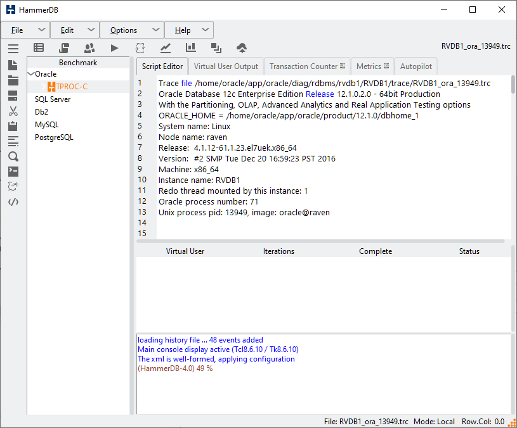Switch to the Virtual User Output tab
Screen dimensions: 517x428
(x=226, y=66)
